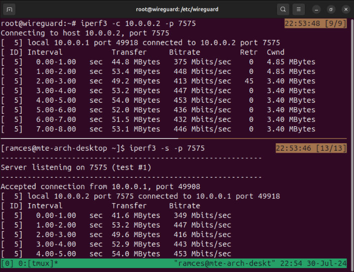
Task: Click the lower pane timestamp 22:53:46 [13/13]
Action: coord(311,148)
